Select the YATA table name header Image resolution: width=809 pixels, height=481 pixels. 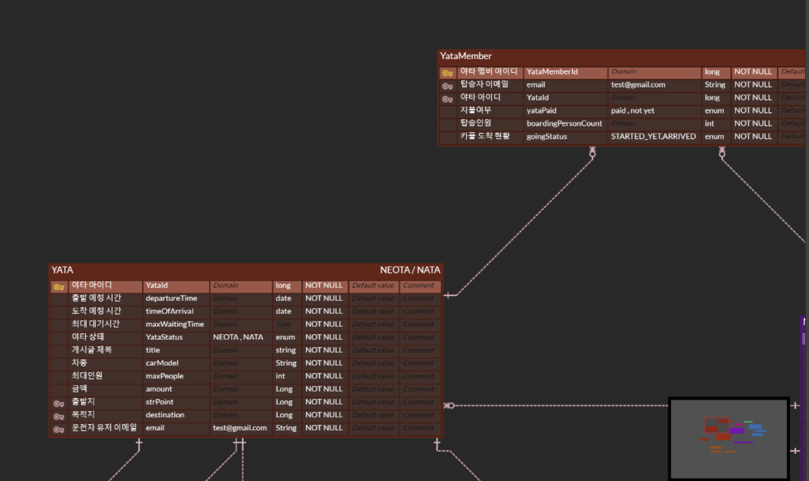coord(62,270)
